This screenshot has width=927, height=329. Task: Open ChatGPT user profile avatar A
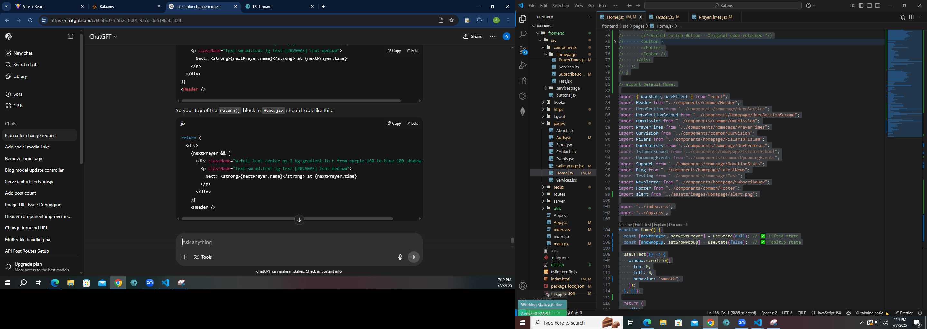[506, 36]
